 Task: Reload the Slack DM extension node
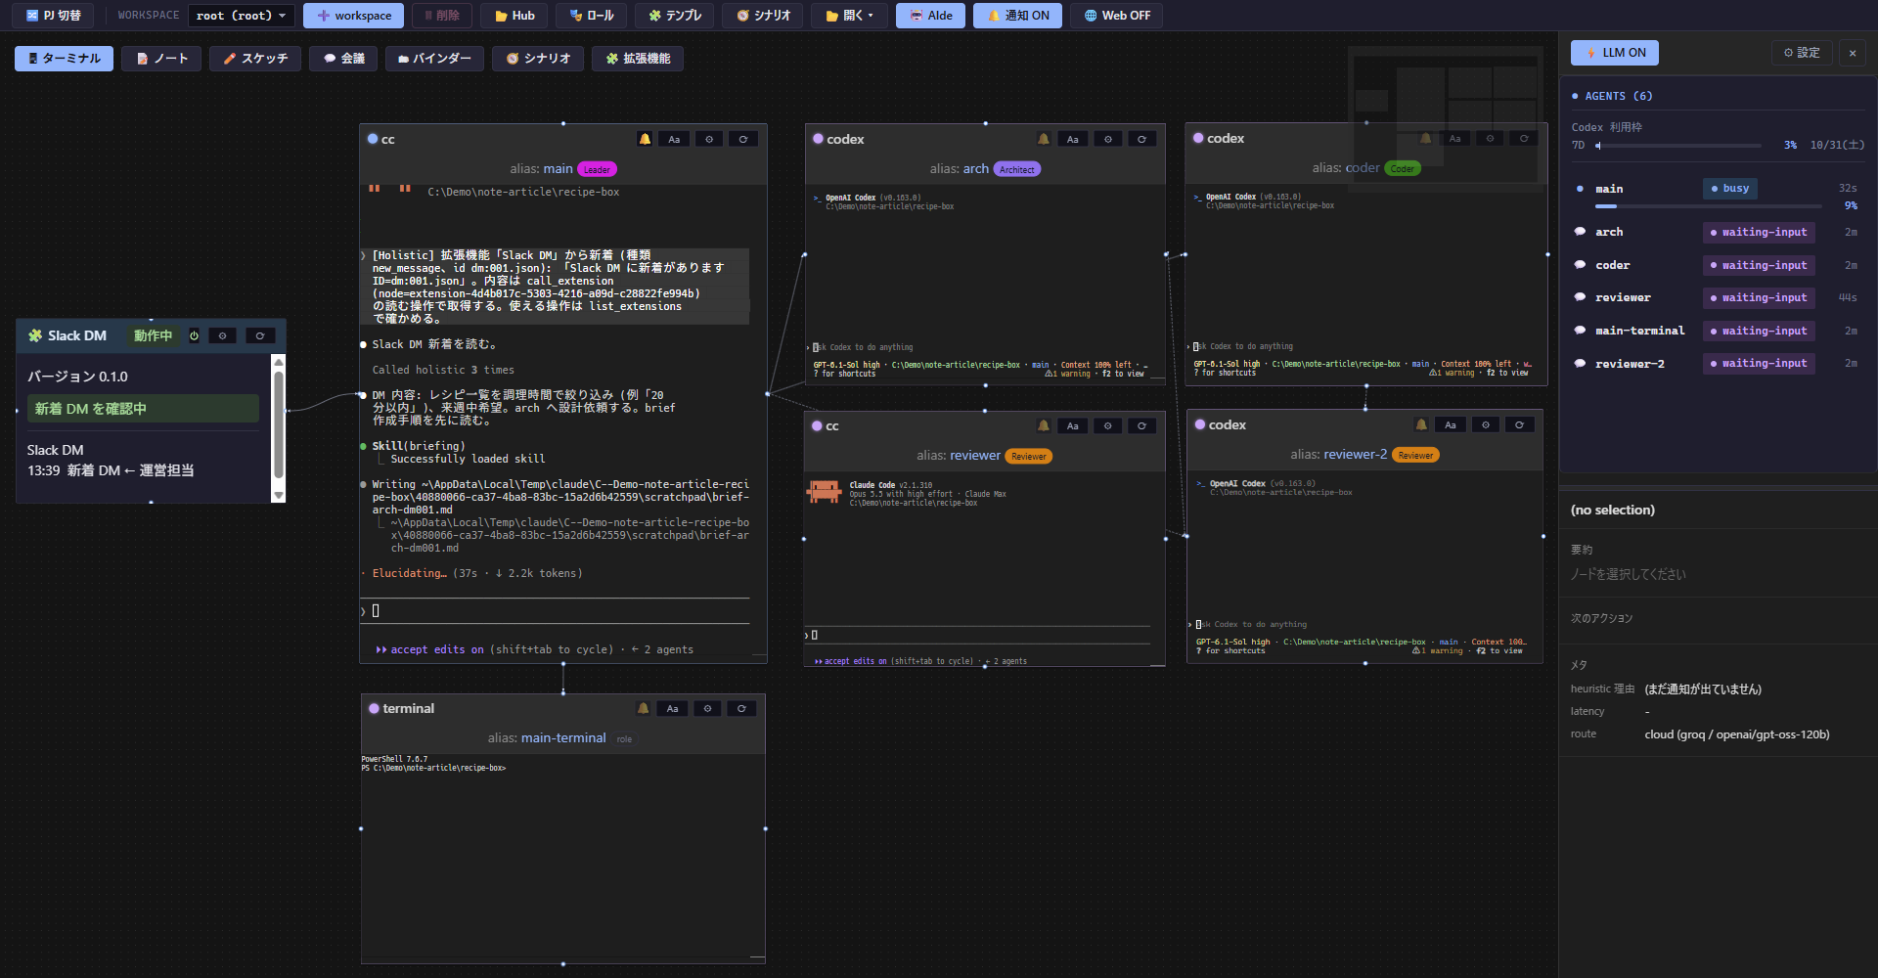coord(260,335)
